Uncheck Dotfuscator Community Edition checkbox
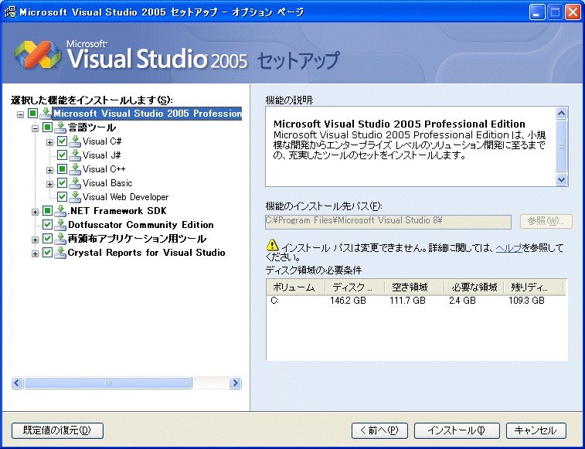This screenshot has height=449, width=585. (x=47, y=225)
